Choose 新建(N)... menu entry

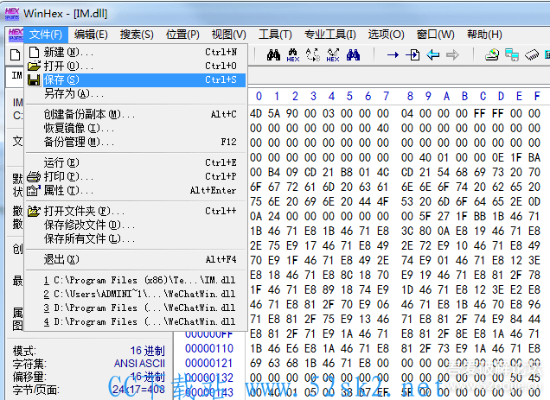coord(136,52)
